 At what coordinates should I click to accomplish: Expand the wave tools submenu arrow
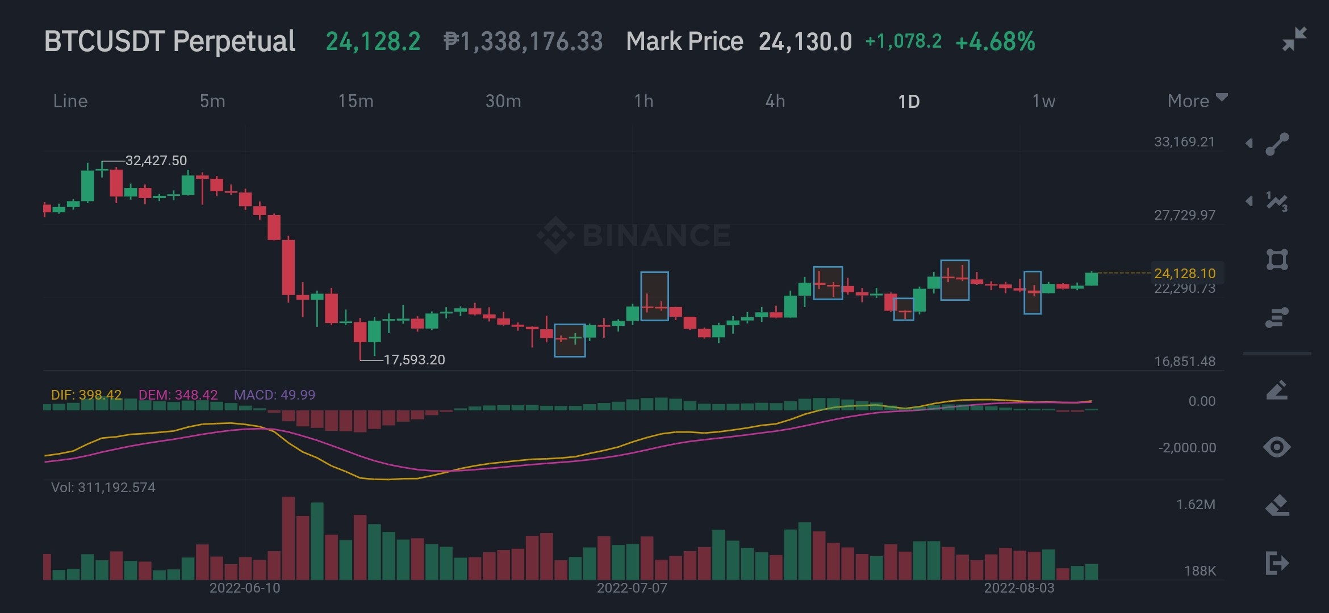click(x=1249, y=201)
